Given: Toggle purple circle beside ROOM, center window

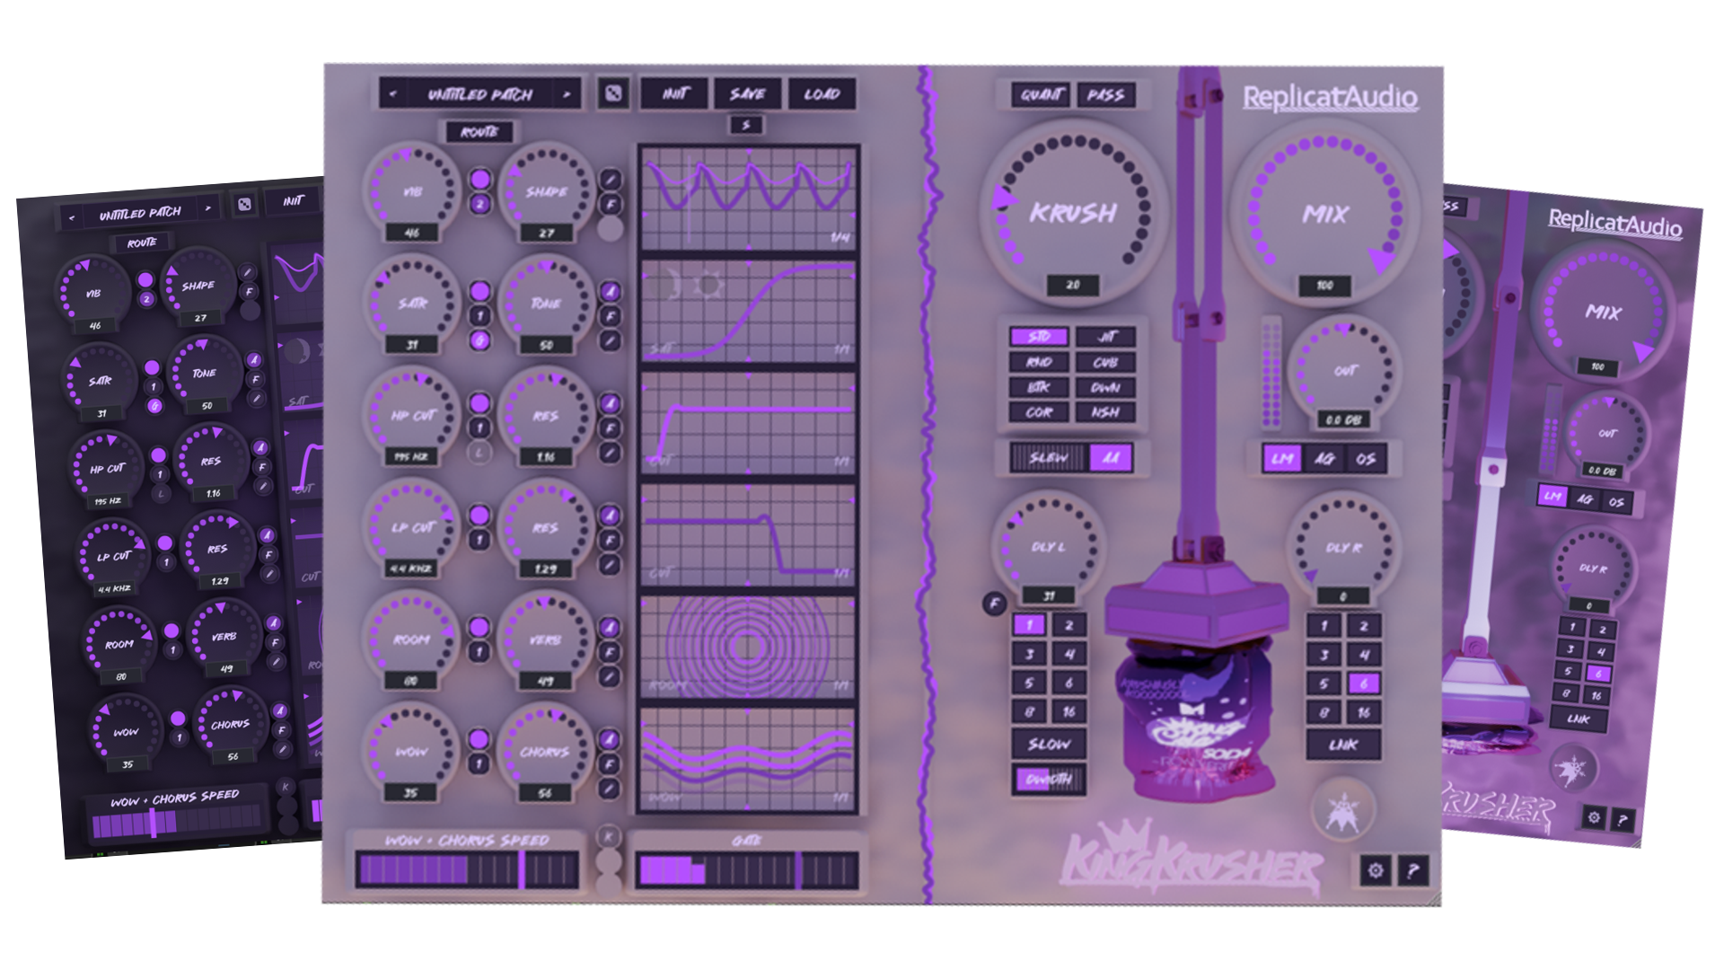Looking at the screenshot, I should click(480, 627).
